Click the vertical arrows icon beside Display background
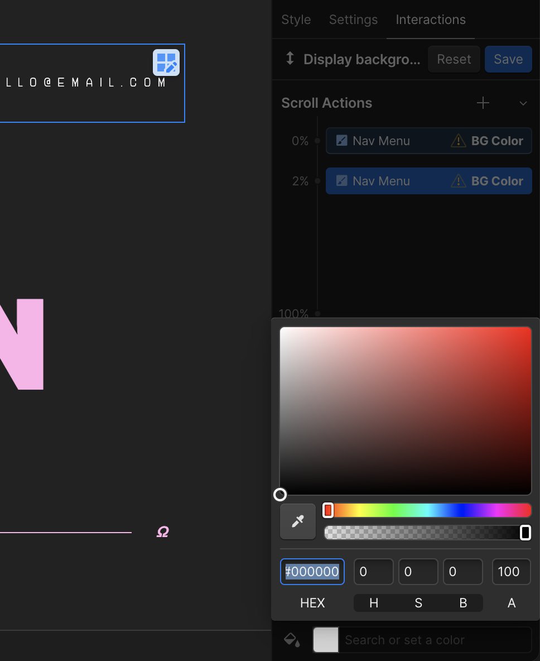Image resolution: width=540 pixels, height=661 pixels. point(290,59)
